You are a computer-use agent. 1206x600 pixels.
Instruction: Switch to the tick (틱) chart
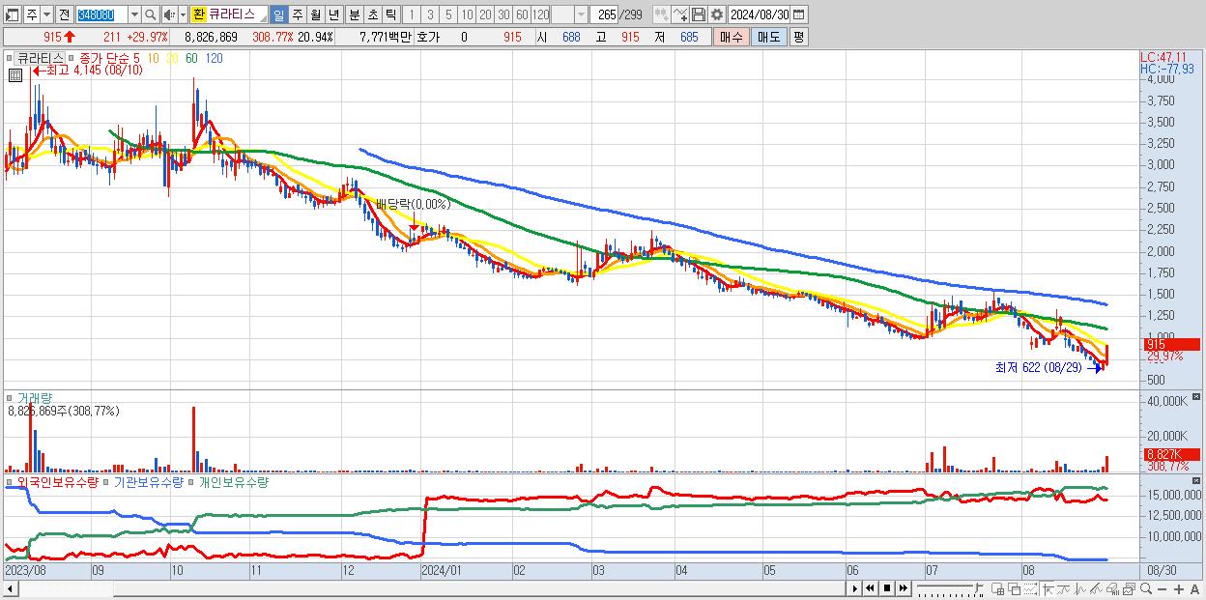390,15
